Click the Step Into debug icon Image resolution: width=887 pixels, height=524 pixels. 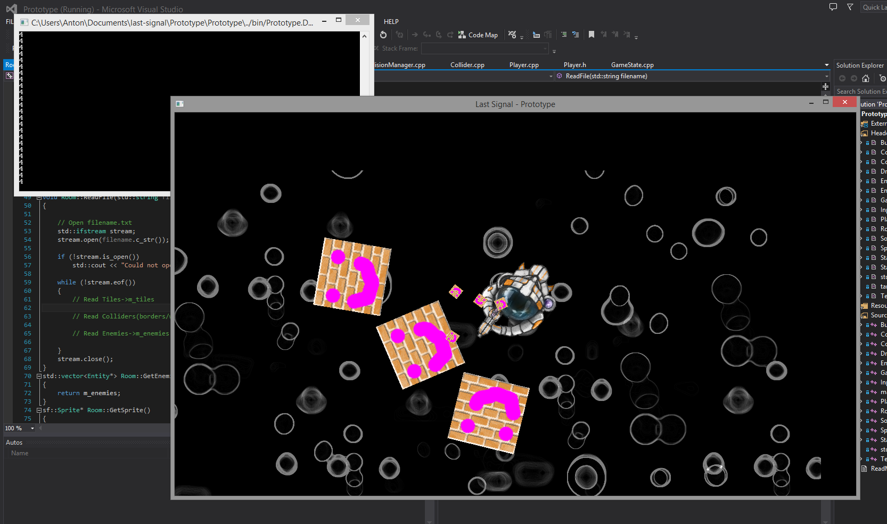pyautogui.click(x=426, y=34)
